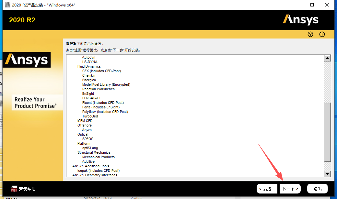Screen dimensions: 337x199
Task: Click the Ansys logo in the header
Action: [301, 20]
